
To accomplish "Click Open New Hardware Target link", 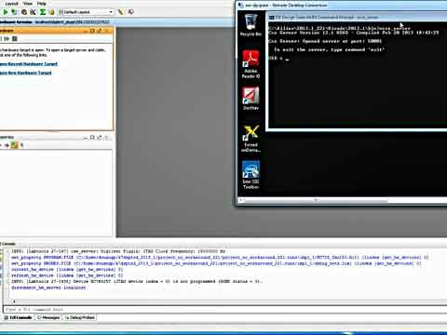I will [x=26, y=73].
